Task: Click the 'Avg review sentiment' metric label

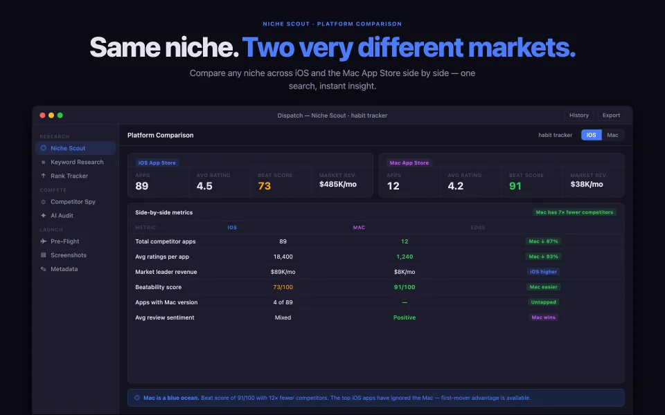Action: (x=165, y=317)
